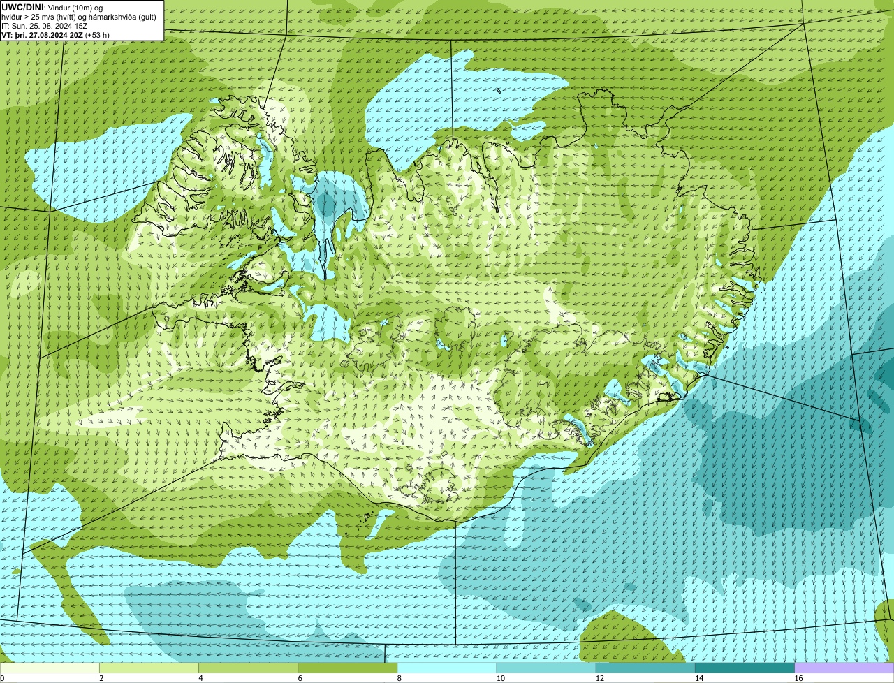The height and width of the screenshot is (683, 894).
Task: Click the '14' label on the color scale
Action: pyautogui.click(x=698, y=678)
